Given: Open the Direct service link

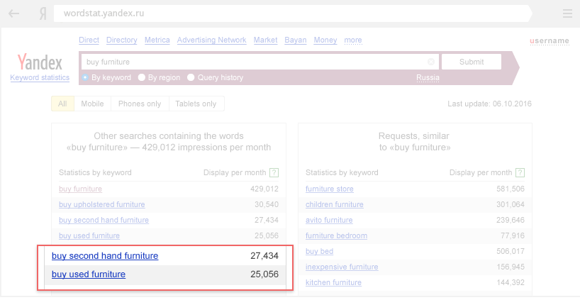Looking at the screenshot, I should coord(89,40).
